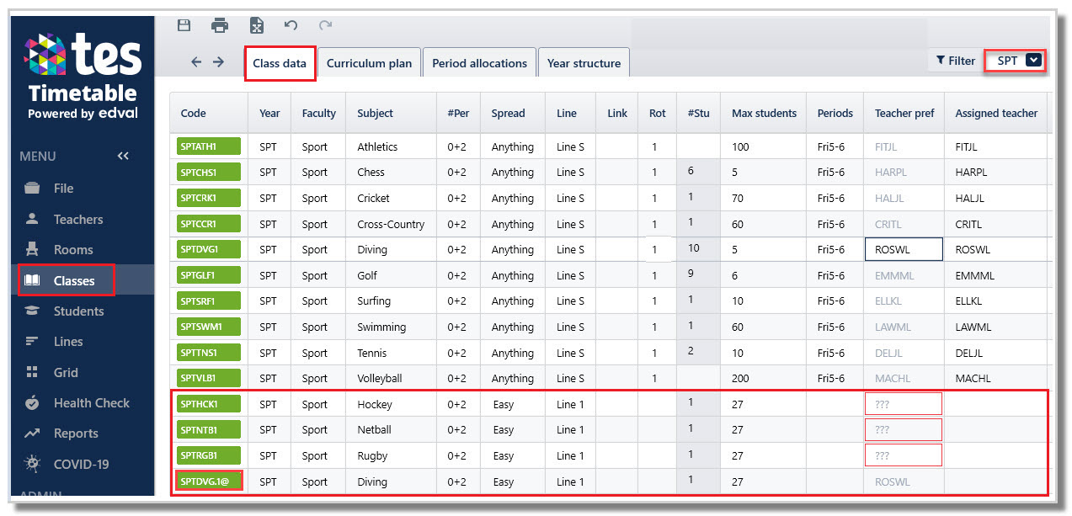The height and width of the screenshot is (516, 1072).
Task: Click the SPTSRF1 class code badge
Action: pyautogui.click(x=209, y=301)
